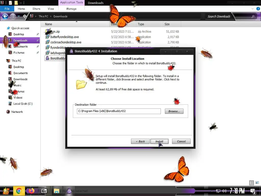This screenshot has height=196, width=261.
Task: Select Documents under This PC
Action: tap(20, 73)
